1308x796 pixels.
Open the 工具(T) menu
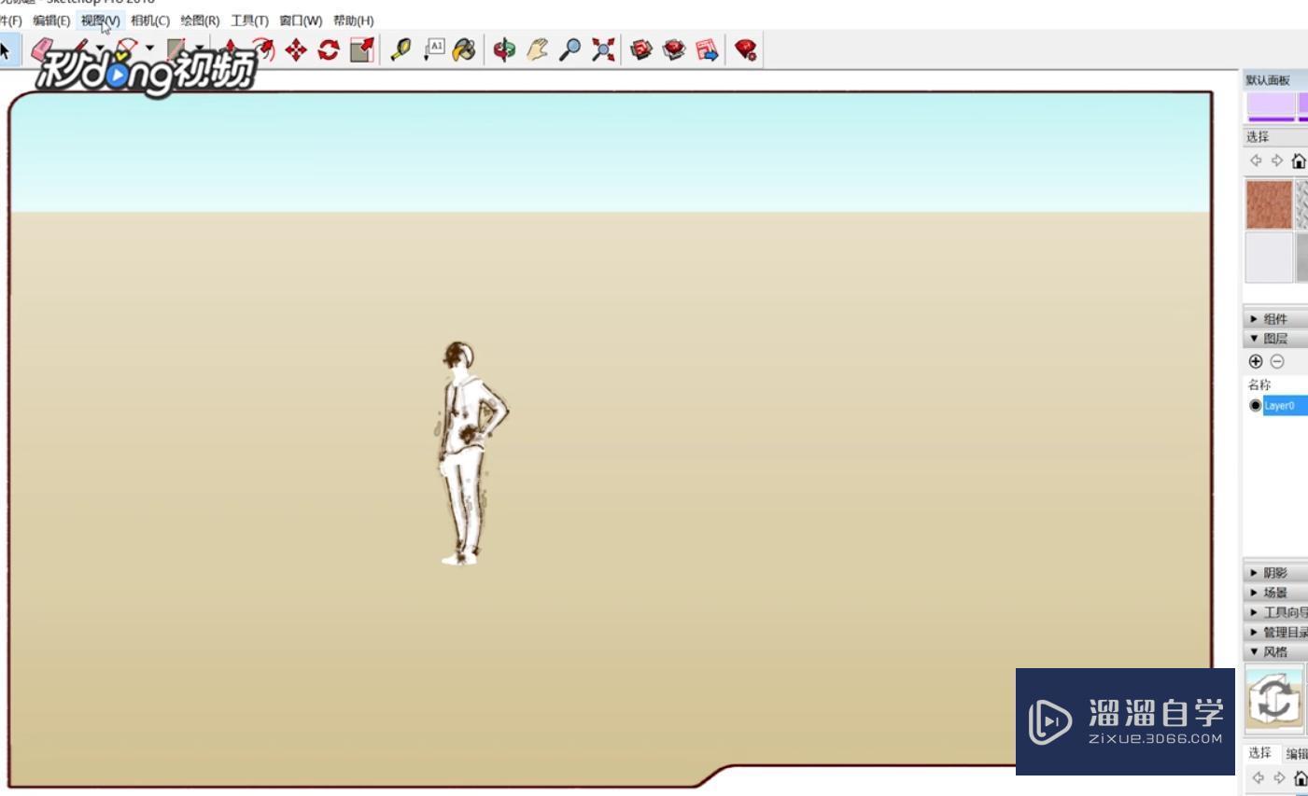pos(249,21)
